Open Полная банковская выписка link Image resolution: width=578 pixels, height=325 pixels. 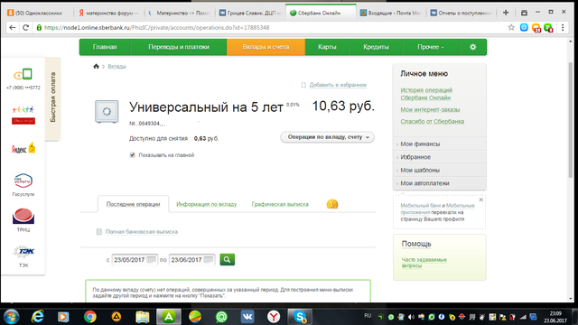click(x=142, y=231)
